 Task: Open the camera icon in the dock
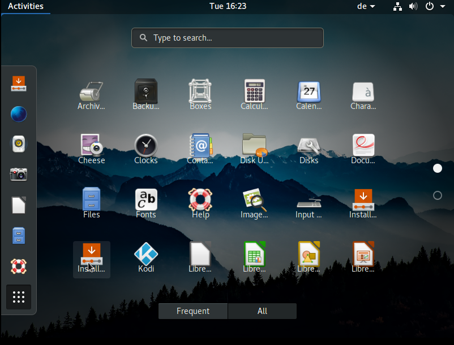point(19,174)
